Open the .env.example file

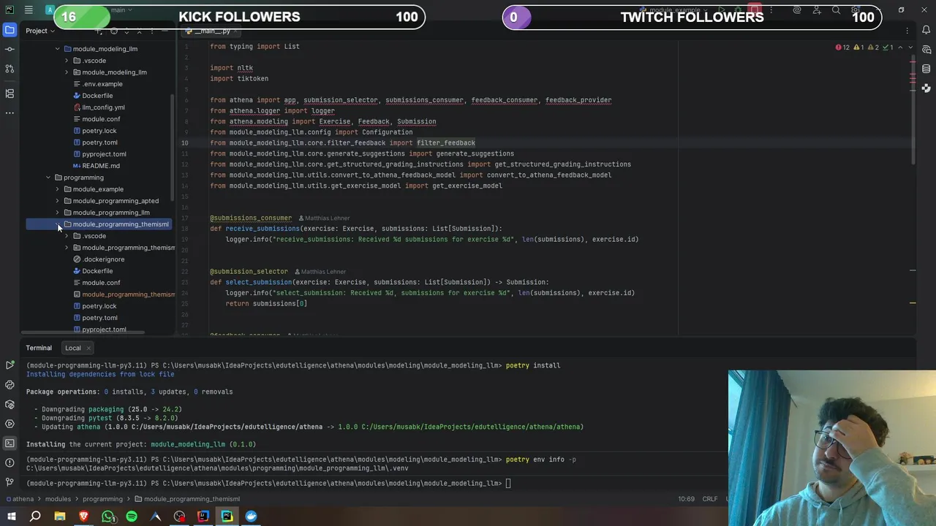102,84
